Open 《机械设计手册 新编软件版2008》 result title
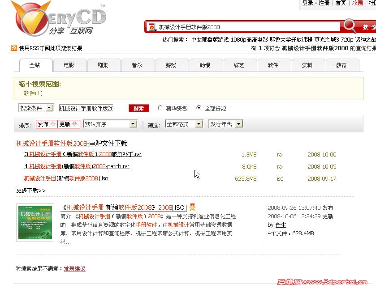 point(124,208)
